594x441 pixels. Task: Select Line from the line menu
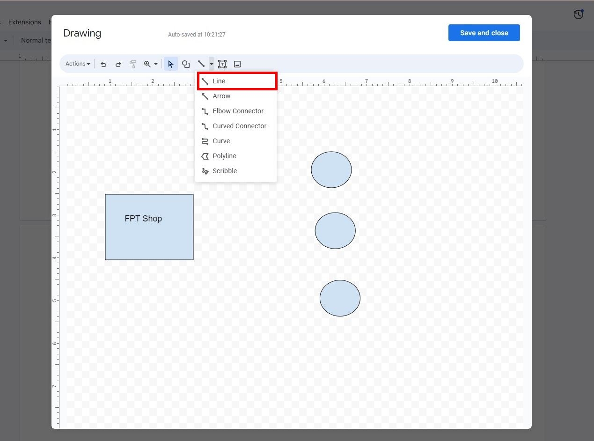tap(219, 81)
